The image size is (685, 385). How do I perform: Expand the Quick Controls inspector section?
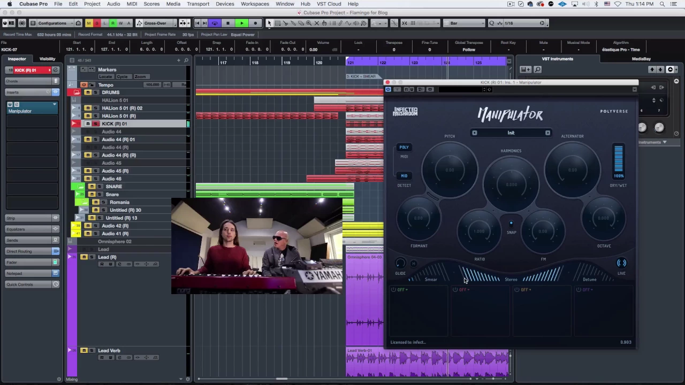pos(32,284)
